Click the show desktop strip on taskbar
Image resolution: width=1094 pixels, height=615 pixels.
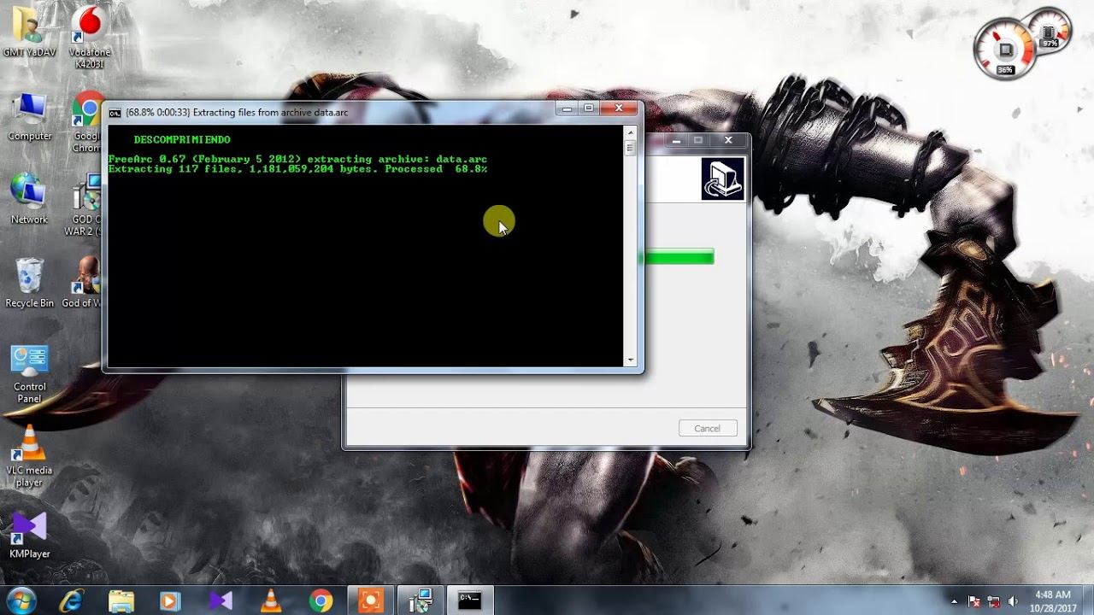[x=1088, y=600]
